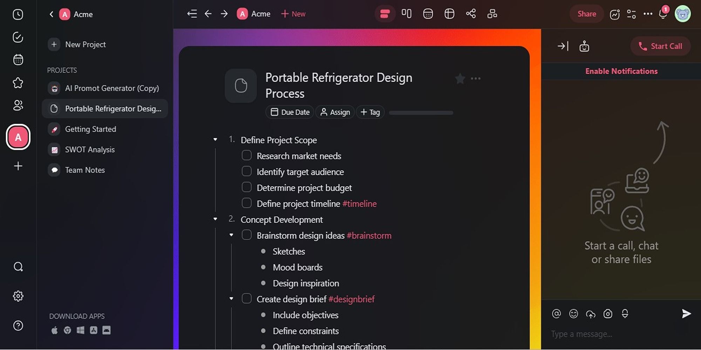Screen dimensions: 701x350
Task: Switch to the Board view icon
Action: point(407,14)
